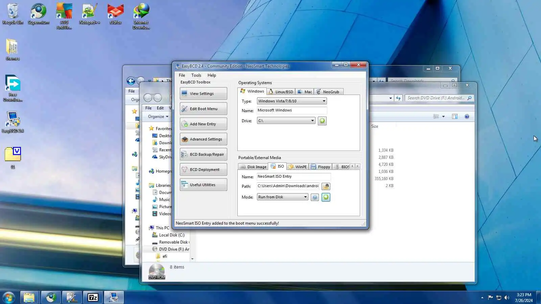The height and width of the screenshot is (304, 541).
Task: Expand the Mode 'Run from Disk' dropdown
Action: click(283, 197)
